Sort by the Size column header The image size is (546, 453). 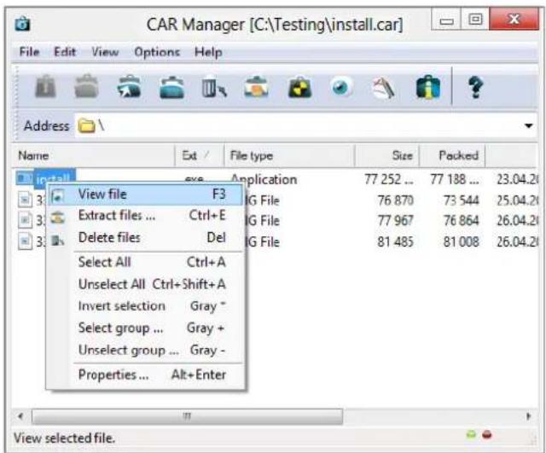386,155
